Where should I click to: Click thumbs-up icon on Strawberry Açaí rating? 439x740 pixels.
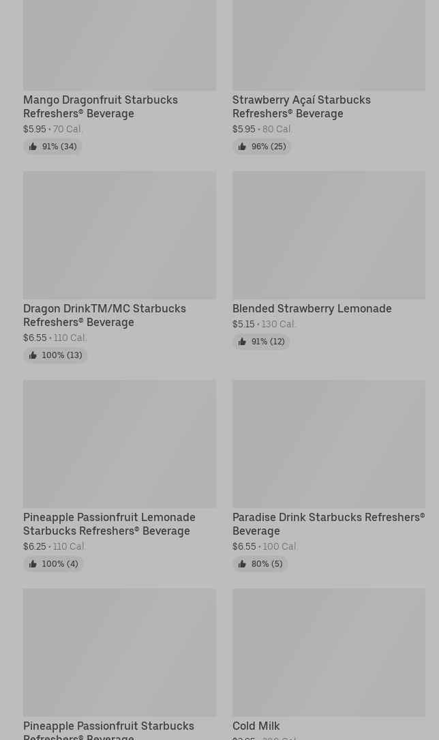pyautogui.click(x=242, y=147)
